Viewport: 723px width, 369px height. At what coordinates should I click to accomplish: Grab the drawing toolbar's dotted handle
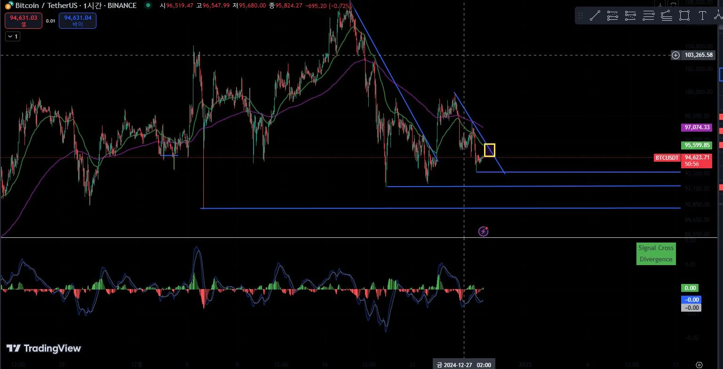coord(581,16)
